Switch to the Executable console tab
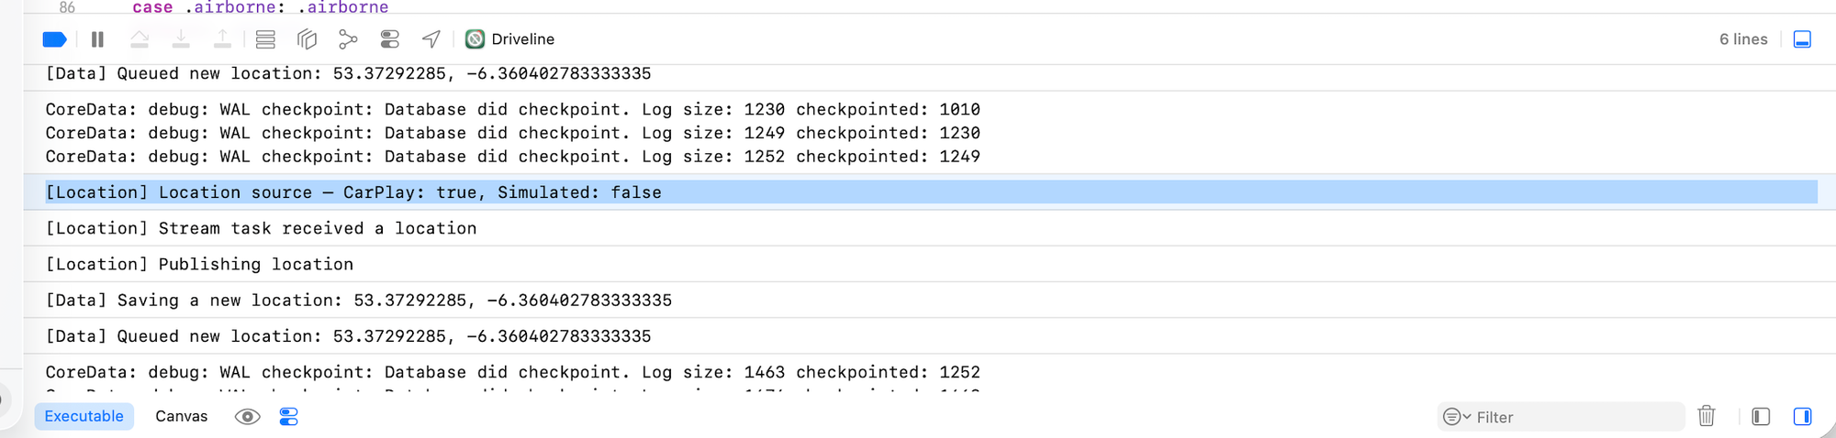 84,416
